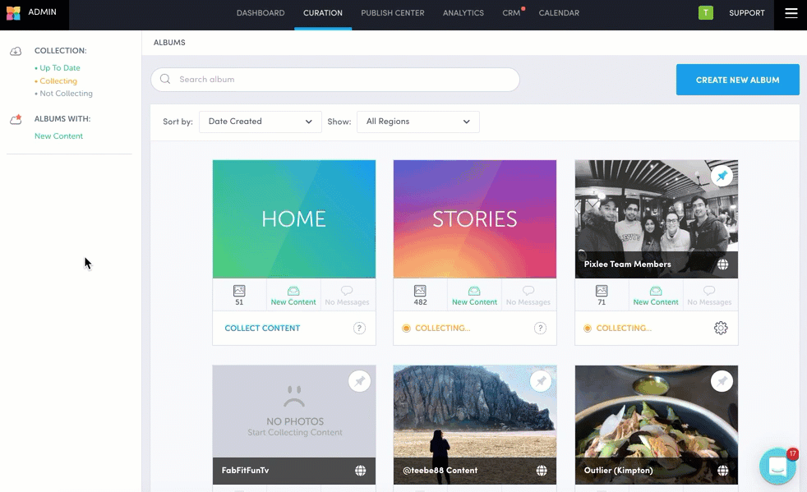The height and width of the screenshot is (492, 807).
Task: Open the hamburger menu in top bar
Action: pos(791,13)
